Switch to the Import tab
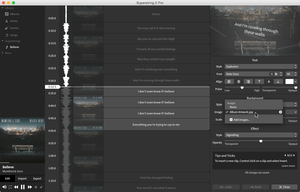 tap(22, 178)
